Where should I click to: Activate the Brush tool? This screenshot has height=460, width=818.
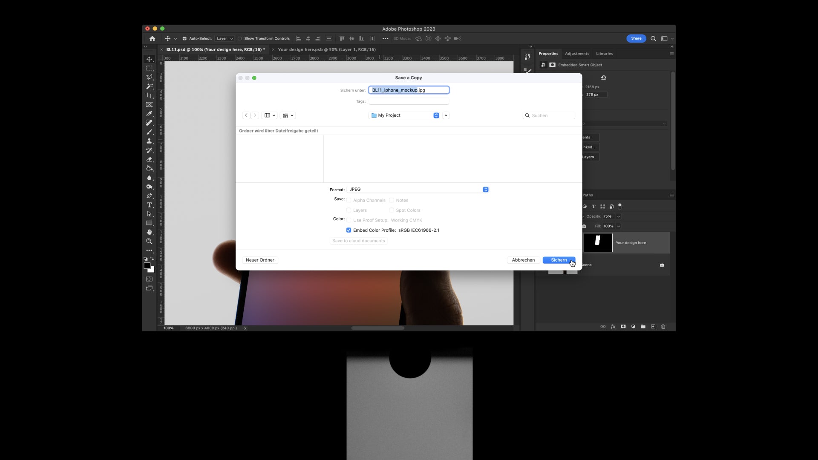coord(150,132)
